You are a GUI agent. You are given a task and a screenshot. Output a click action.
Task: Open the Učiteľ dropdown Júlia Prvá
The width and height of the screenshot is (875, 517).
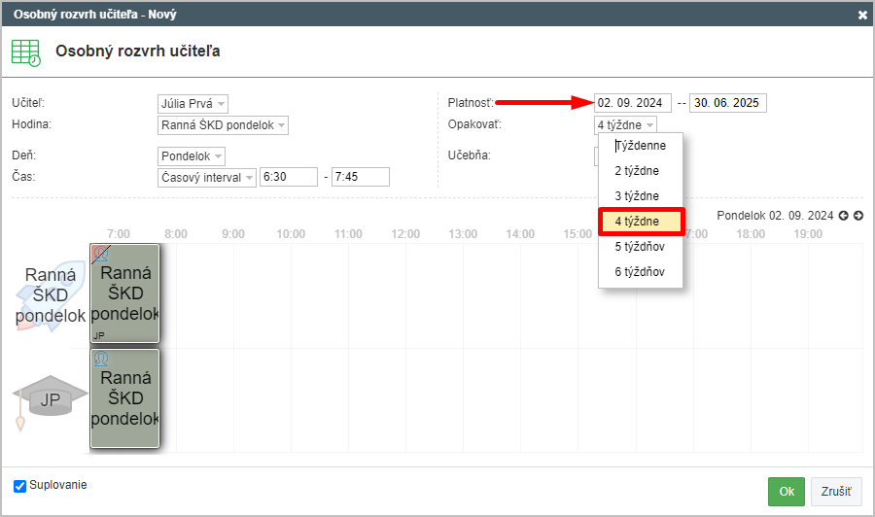[192, 104]
